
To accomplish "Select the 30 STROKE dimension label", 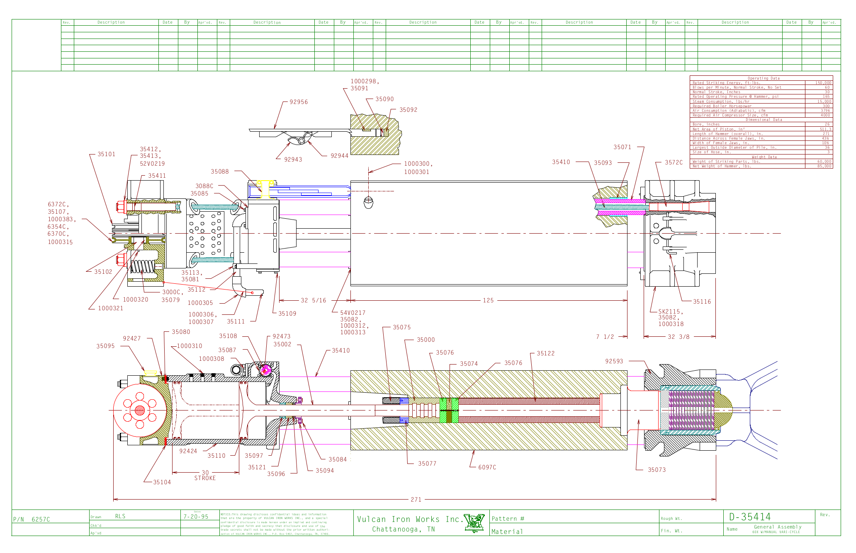I will [205, 475].
